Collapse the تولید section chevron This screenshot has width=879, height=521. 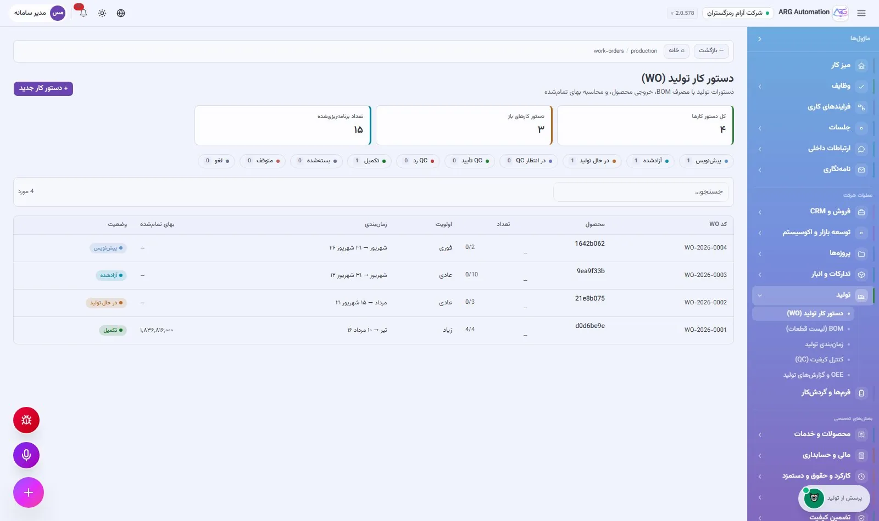coord(760,296)
